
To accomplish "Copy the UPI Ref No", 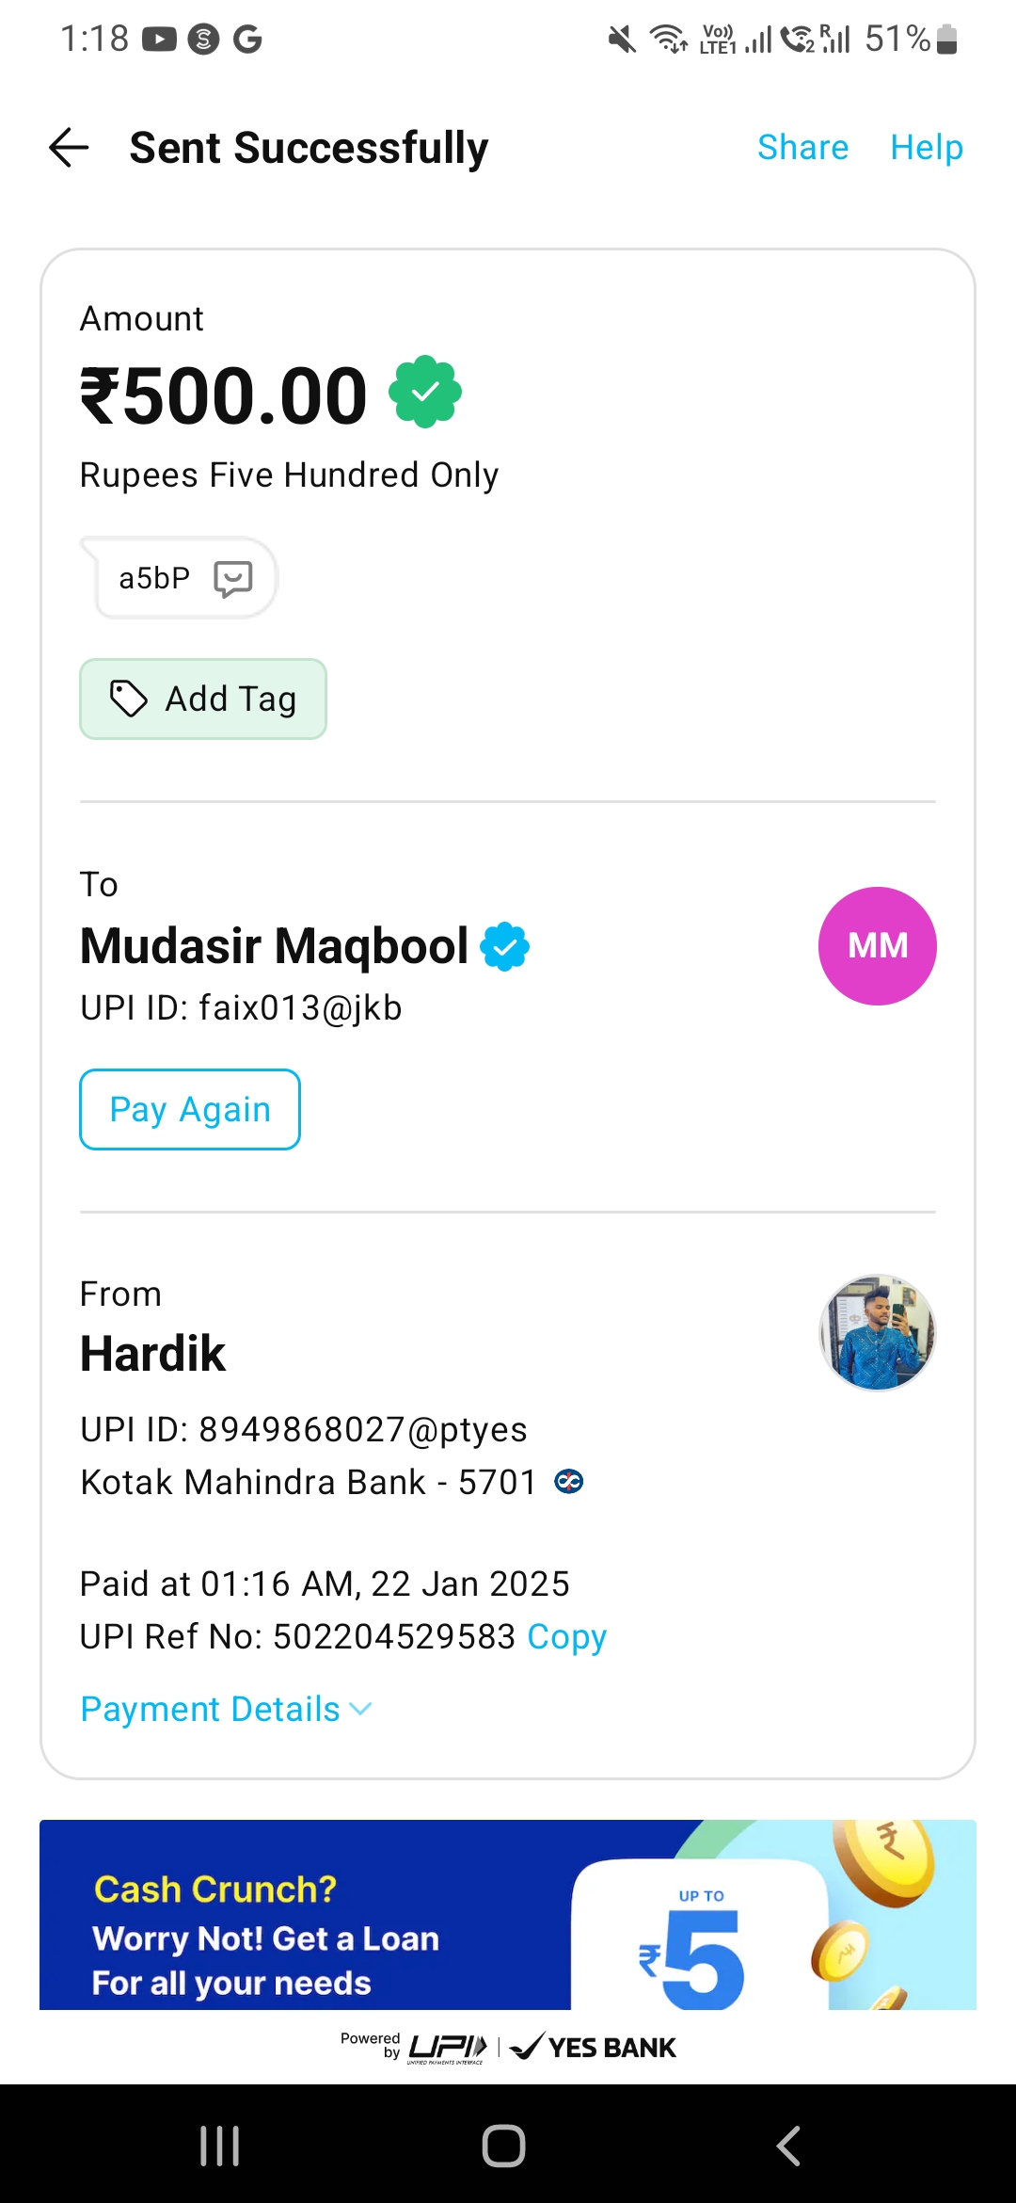I will point(566,1636).
